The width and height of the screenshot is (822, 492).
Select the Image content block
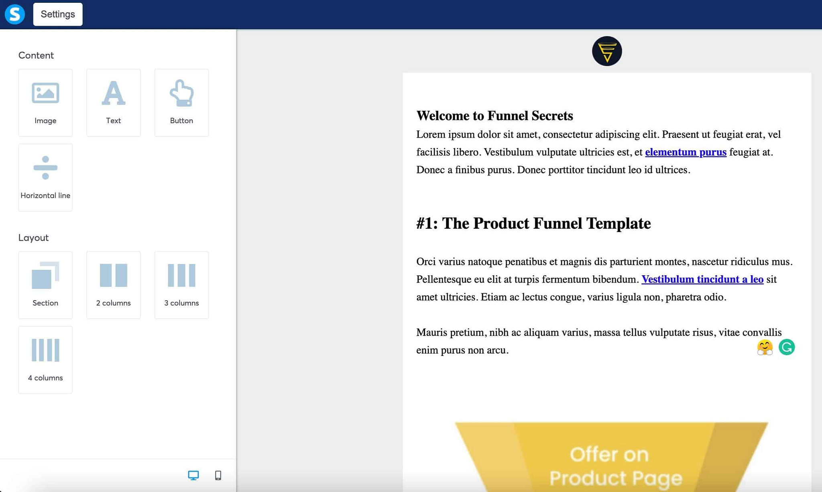45,103
